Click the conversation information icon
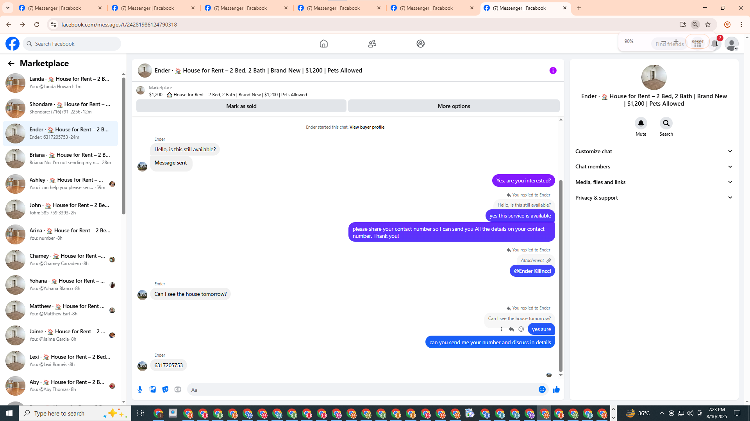 click(x=553, y=71)
